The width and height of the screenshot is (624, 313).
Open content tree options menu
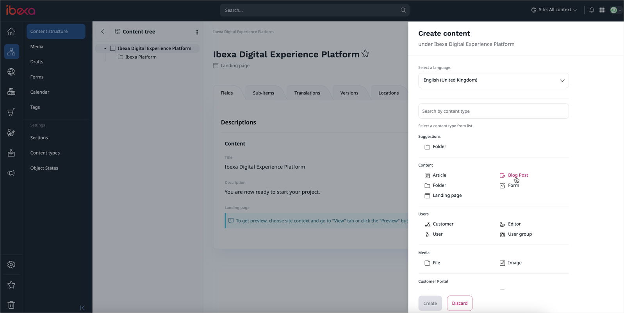point(197,32)
